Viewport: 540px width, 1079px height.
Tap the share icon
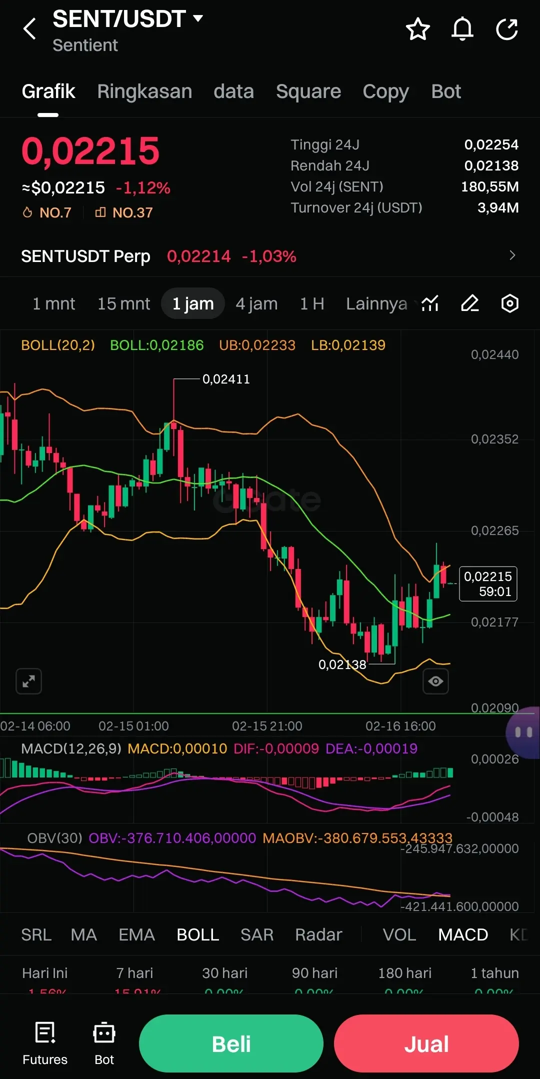(507, 29)
